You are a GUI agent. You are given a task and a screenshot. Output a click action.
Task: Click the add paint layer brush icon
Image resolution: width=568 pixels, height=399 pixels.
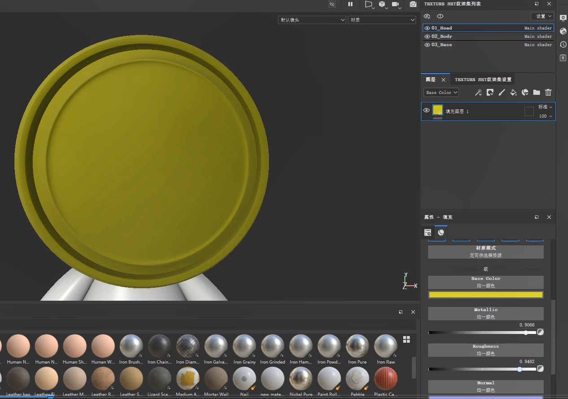(502, 92)
